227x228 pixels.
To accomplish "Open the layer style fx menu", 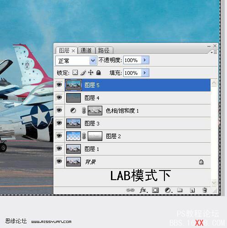I will coord(143,190).
